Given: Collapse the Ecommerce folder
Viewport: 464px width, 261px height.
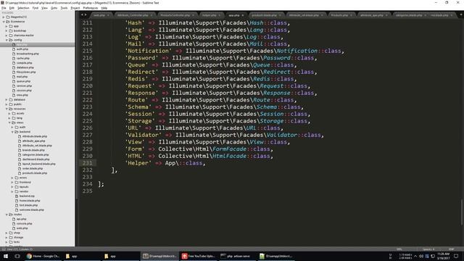Looking at the screenshot, I should click(4, 22).
